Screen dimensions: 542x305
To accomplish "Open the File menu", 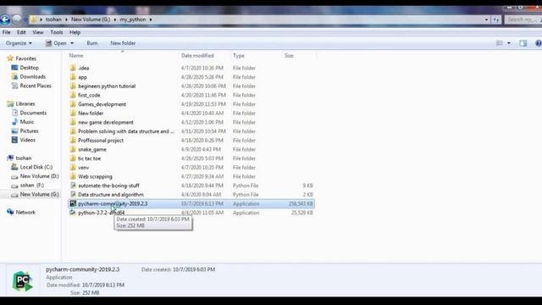I will coord(6,32).
